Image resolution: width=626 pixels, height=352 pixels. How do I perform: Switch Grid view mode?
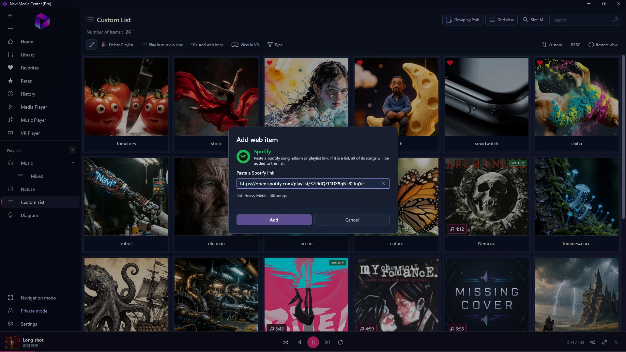click(x=501, y=20)
